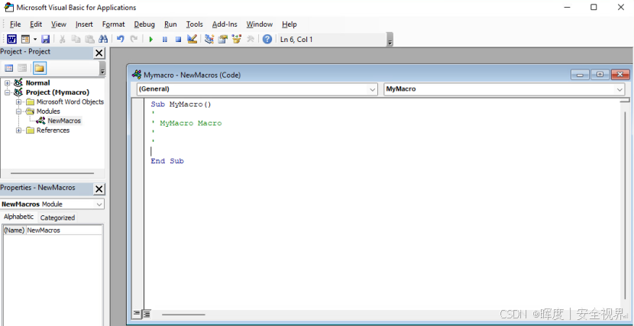
Task: Select Microsoft Word Objects folder label
Action: click(x=70, y=102)
